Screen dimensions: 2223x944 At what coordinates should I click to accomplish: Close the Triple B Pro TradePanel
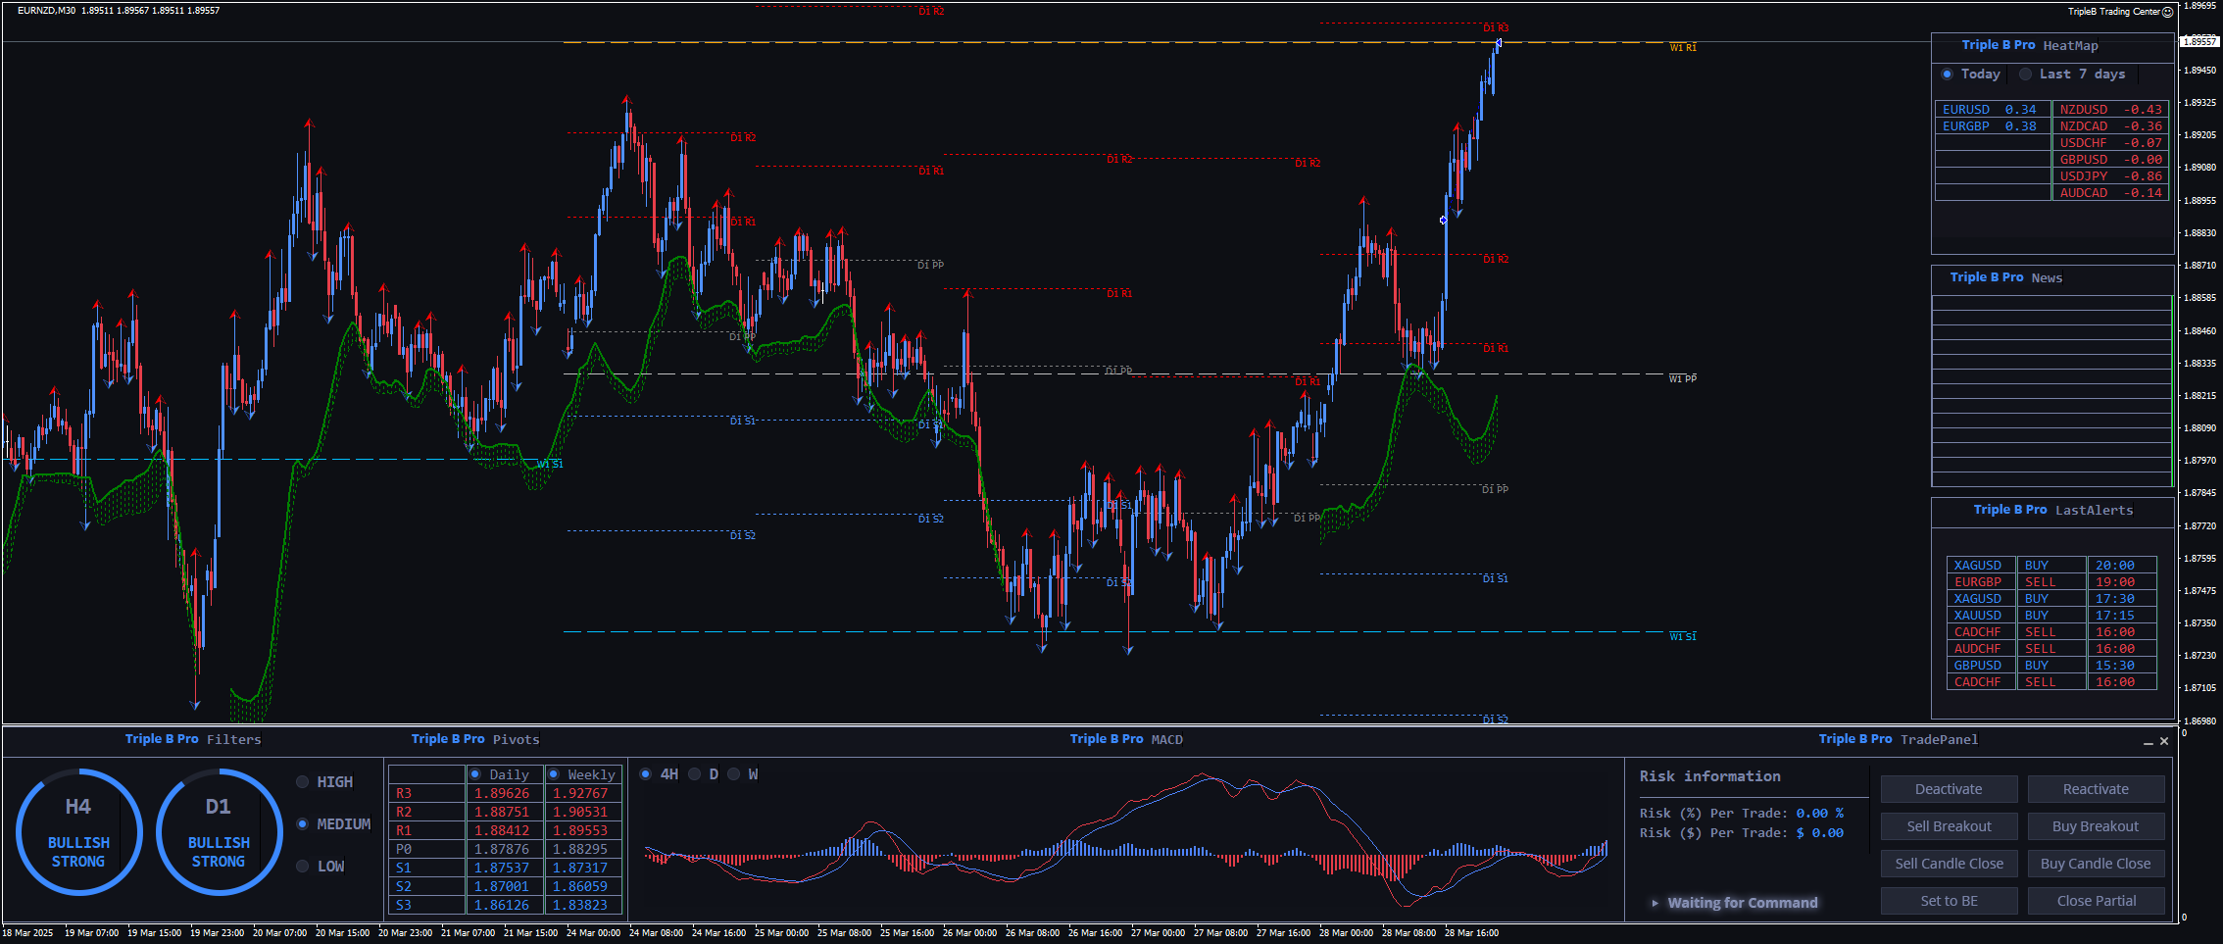(2164, 741)
